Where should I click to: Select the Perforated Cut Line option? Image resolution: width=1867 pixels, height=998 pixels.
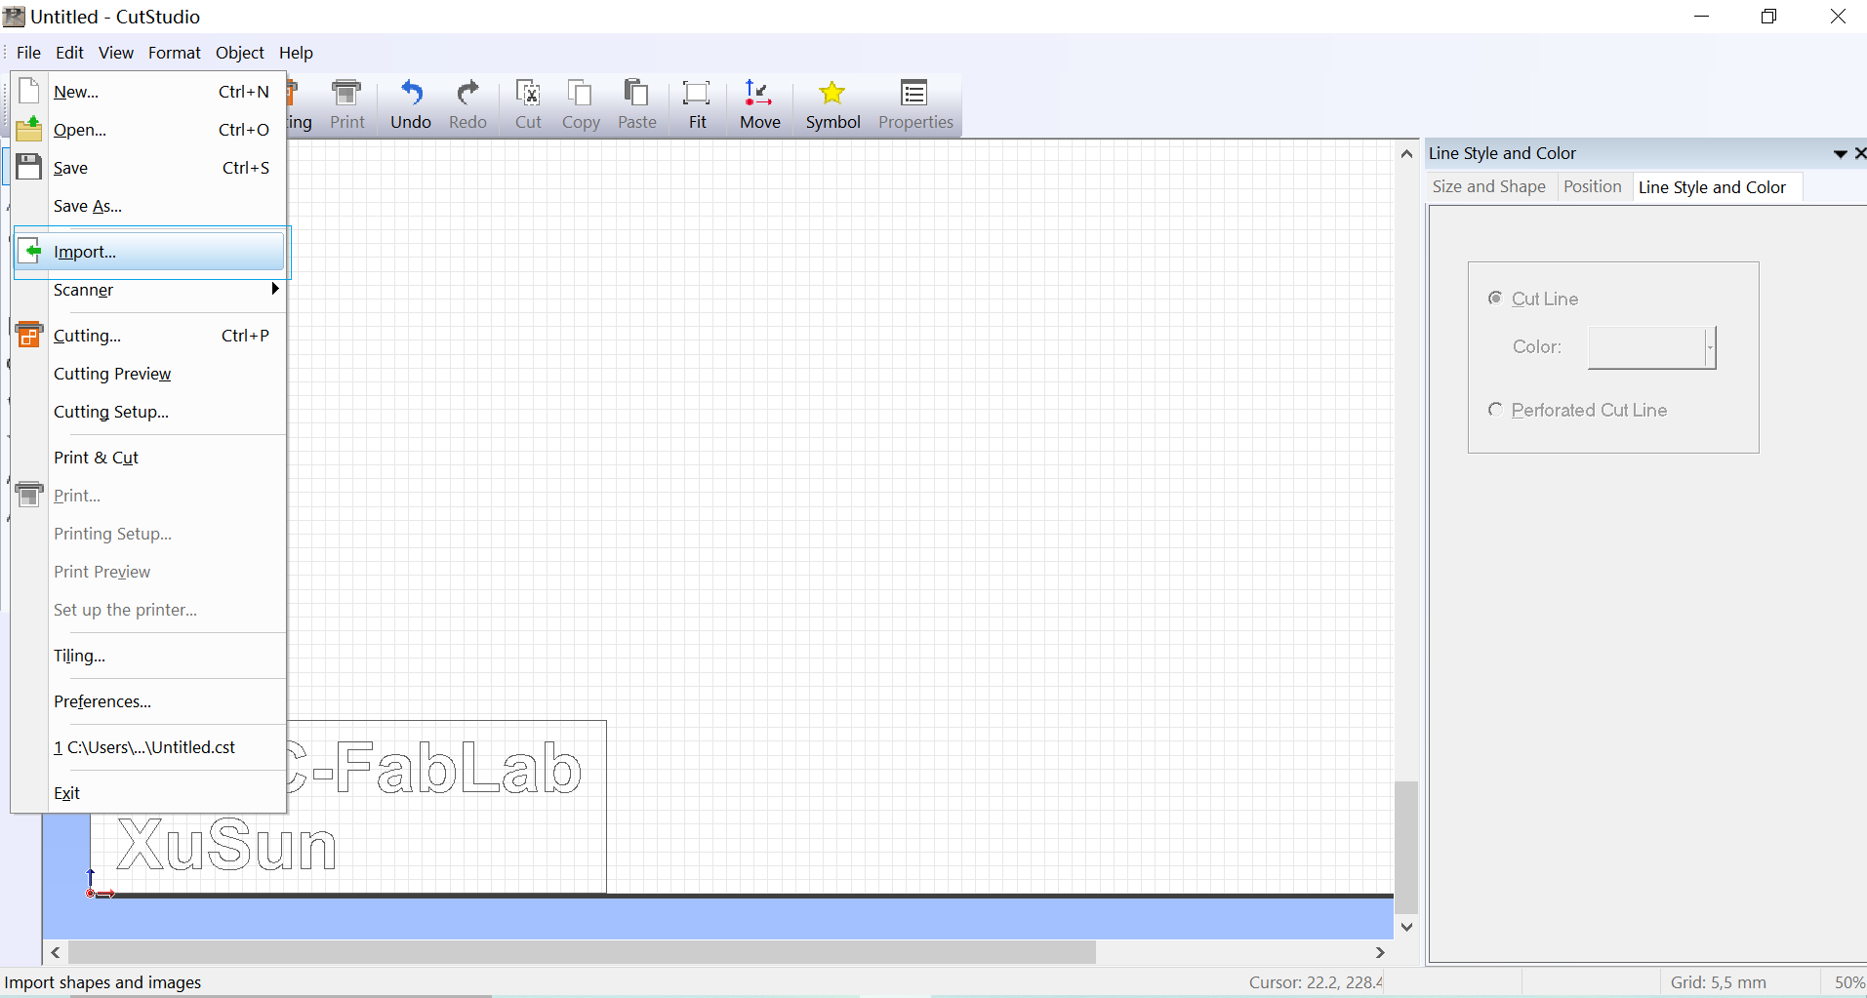pyautogui.click(x=1495, y=409)
